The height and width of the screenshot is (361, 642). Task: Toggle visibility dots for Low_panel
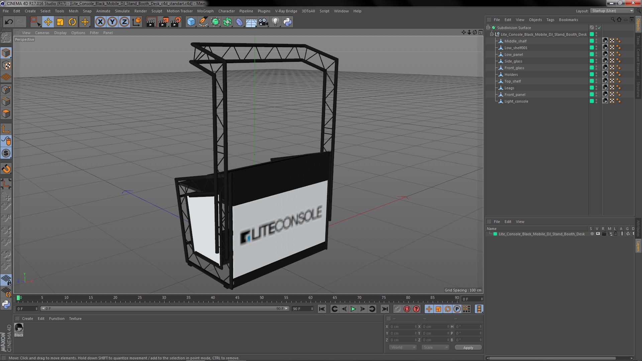coord(596,54)
